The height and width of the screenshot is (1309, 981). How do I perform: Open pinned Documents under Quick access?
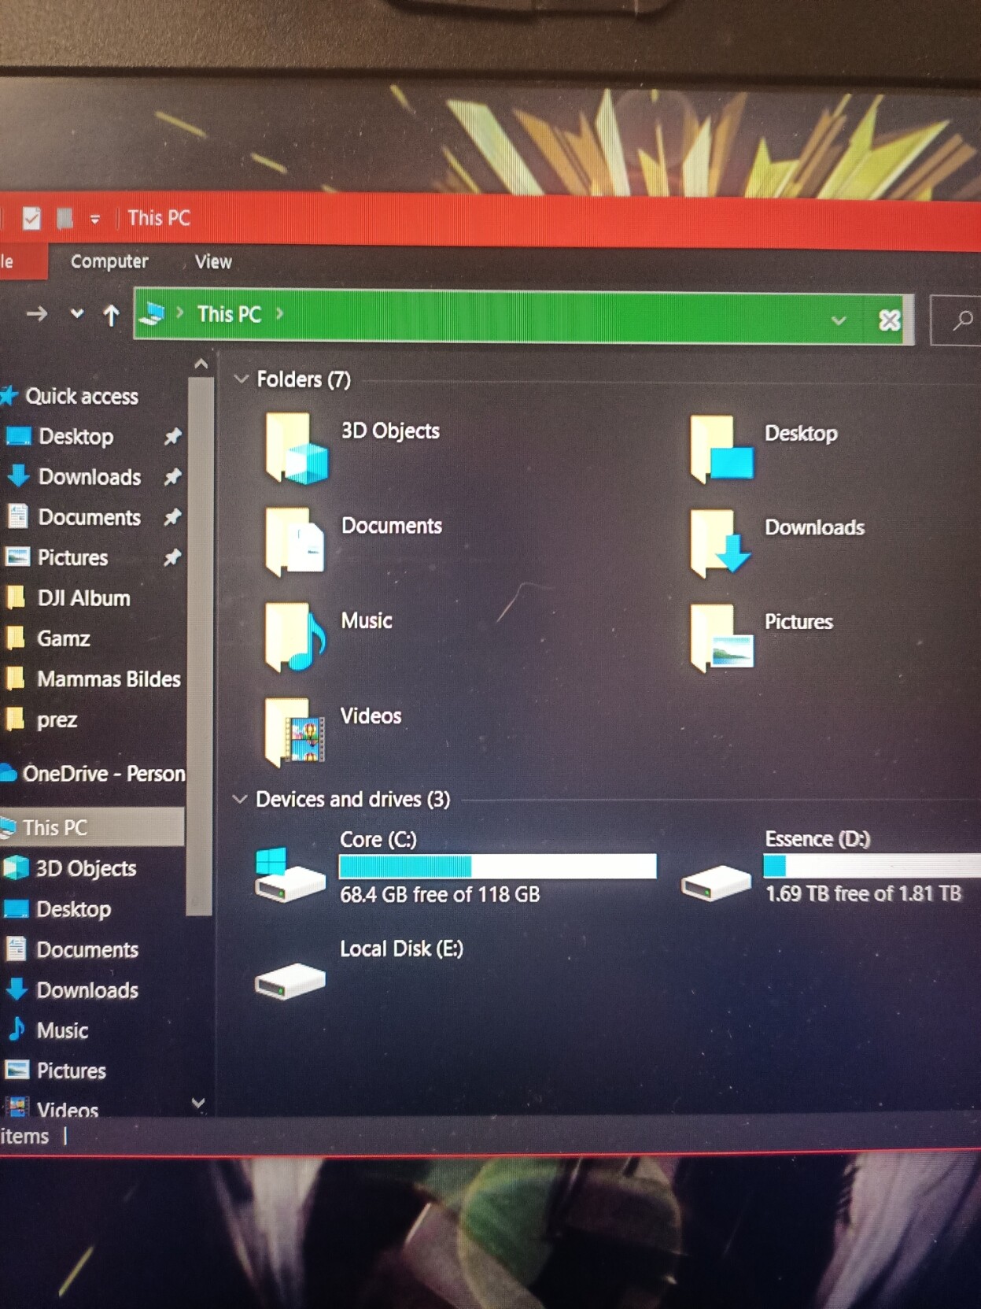coord(90,517)
